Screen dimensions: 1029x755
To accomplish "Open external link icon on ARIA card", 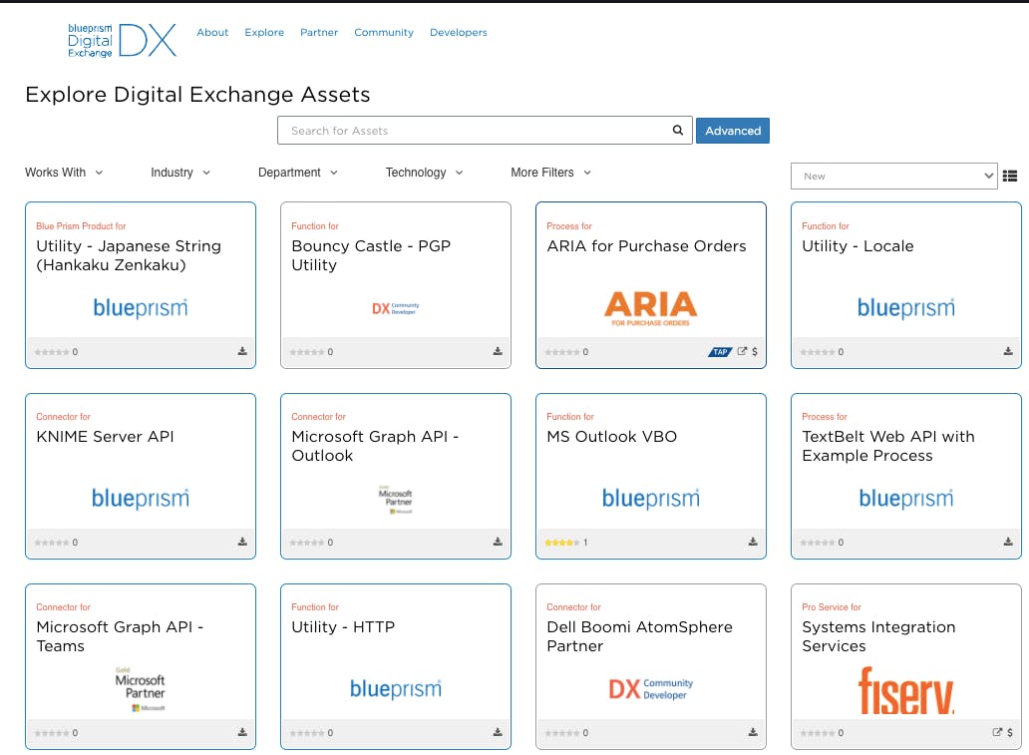I will [x=742, y=351].
